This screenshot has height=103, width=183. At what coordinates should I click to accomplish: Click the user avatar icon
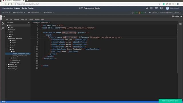pyautogui.click(x=167, y=8)
